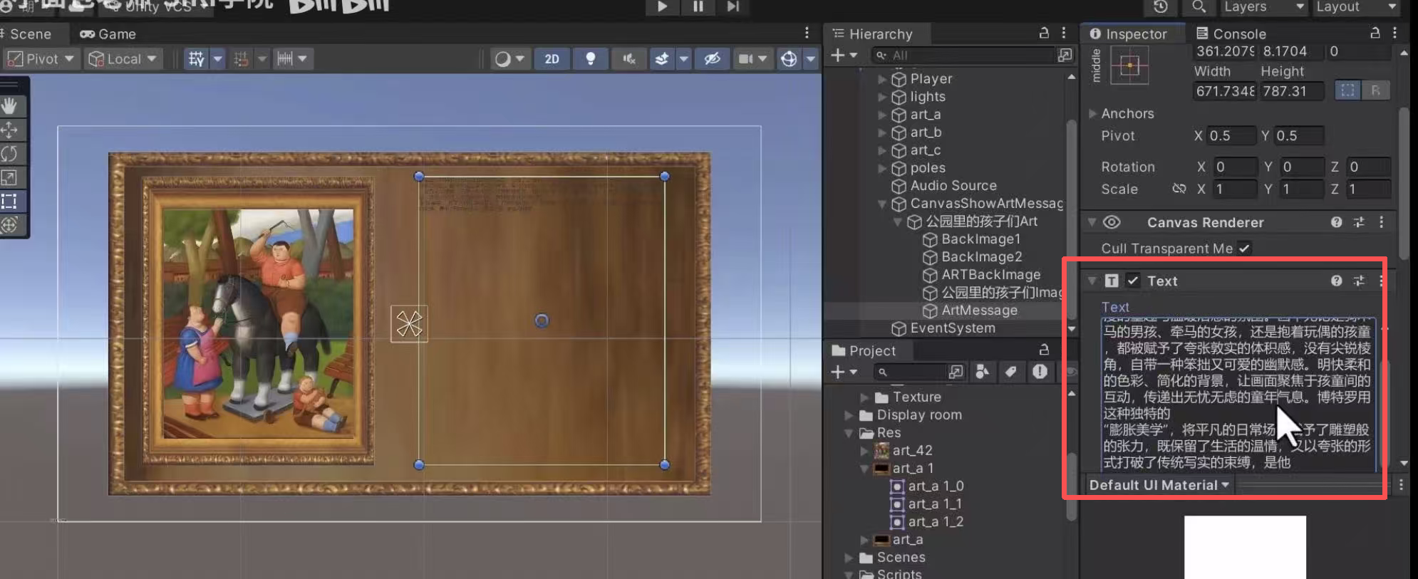The width and height of the screenshot is (1418, 579).
Task: Collapse the Text component
Action: click(x=1092, y=281)
